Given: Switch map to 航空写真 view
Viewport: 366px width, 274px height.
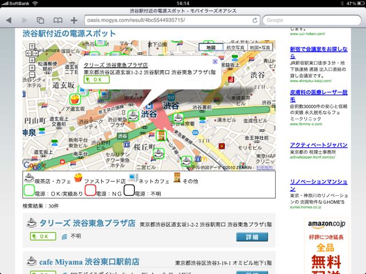Looking at the screenshot, I should [235, 47].
